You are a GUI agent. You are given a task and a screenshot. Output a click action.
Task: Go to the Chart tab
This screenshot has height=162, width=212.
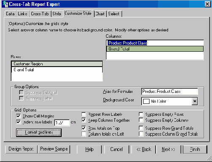[100, 14]
